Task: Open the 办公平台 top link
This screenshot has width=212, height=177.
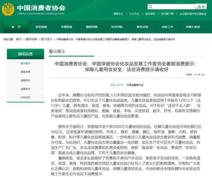Action: point(134,14)
